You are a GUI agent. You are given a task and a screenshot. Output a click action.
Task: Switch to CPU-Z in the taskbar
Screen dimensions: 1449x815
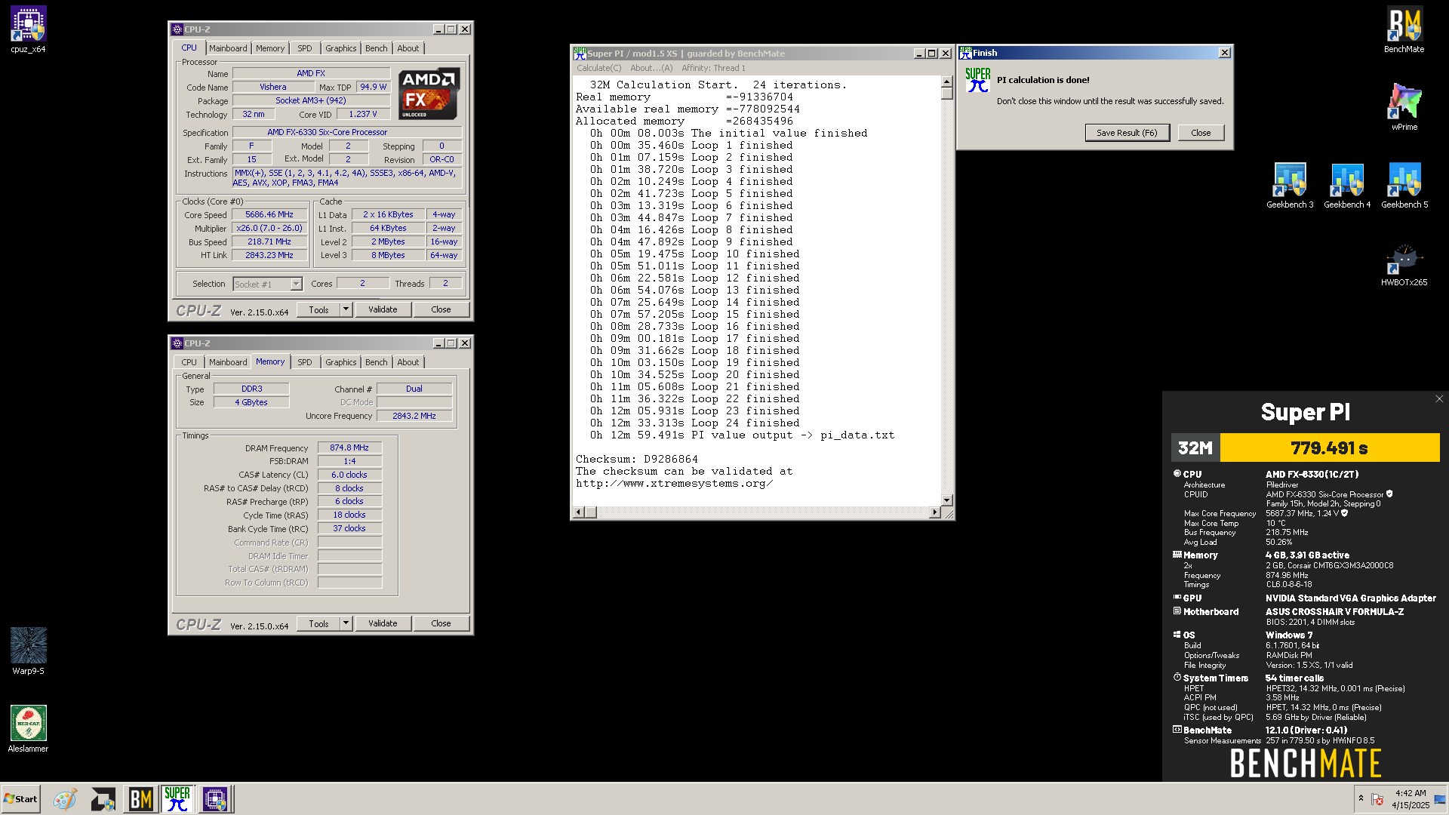[215, 799]
